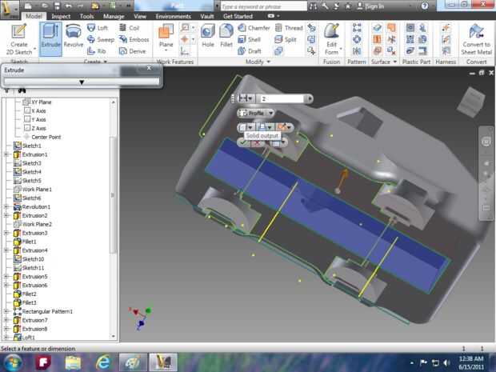Open the Profile dropdown in mini-toolbar

coord(270,114)
